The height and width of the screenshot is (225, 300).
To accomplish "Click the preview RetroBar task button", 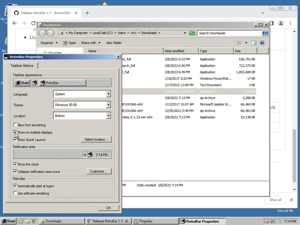I will coord(63,83).
